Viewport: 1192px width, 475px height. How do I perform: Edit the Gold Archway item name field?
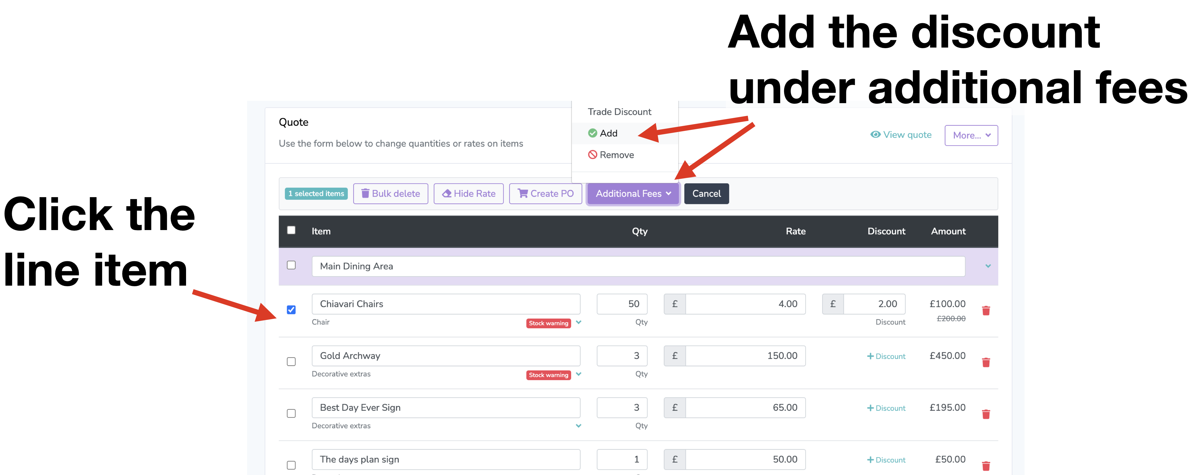point(446,356)
